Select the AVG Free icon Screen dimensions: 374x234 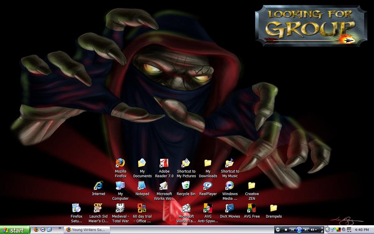[252, 211]
